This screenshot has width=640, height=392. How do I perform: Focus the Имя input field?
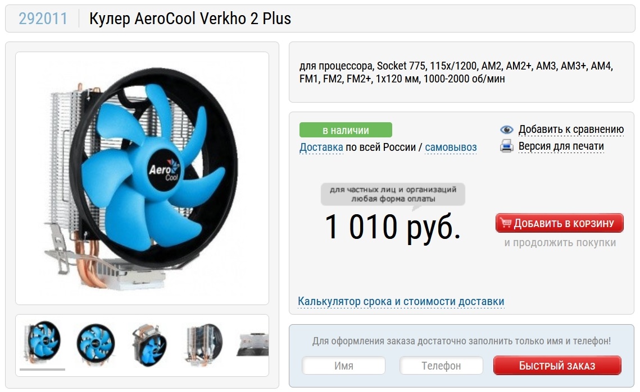pyautogui.click(x=344, y=366)
